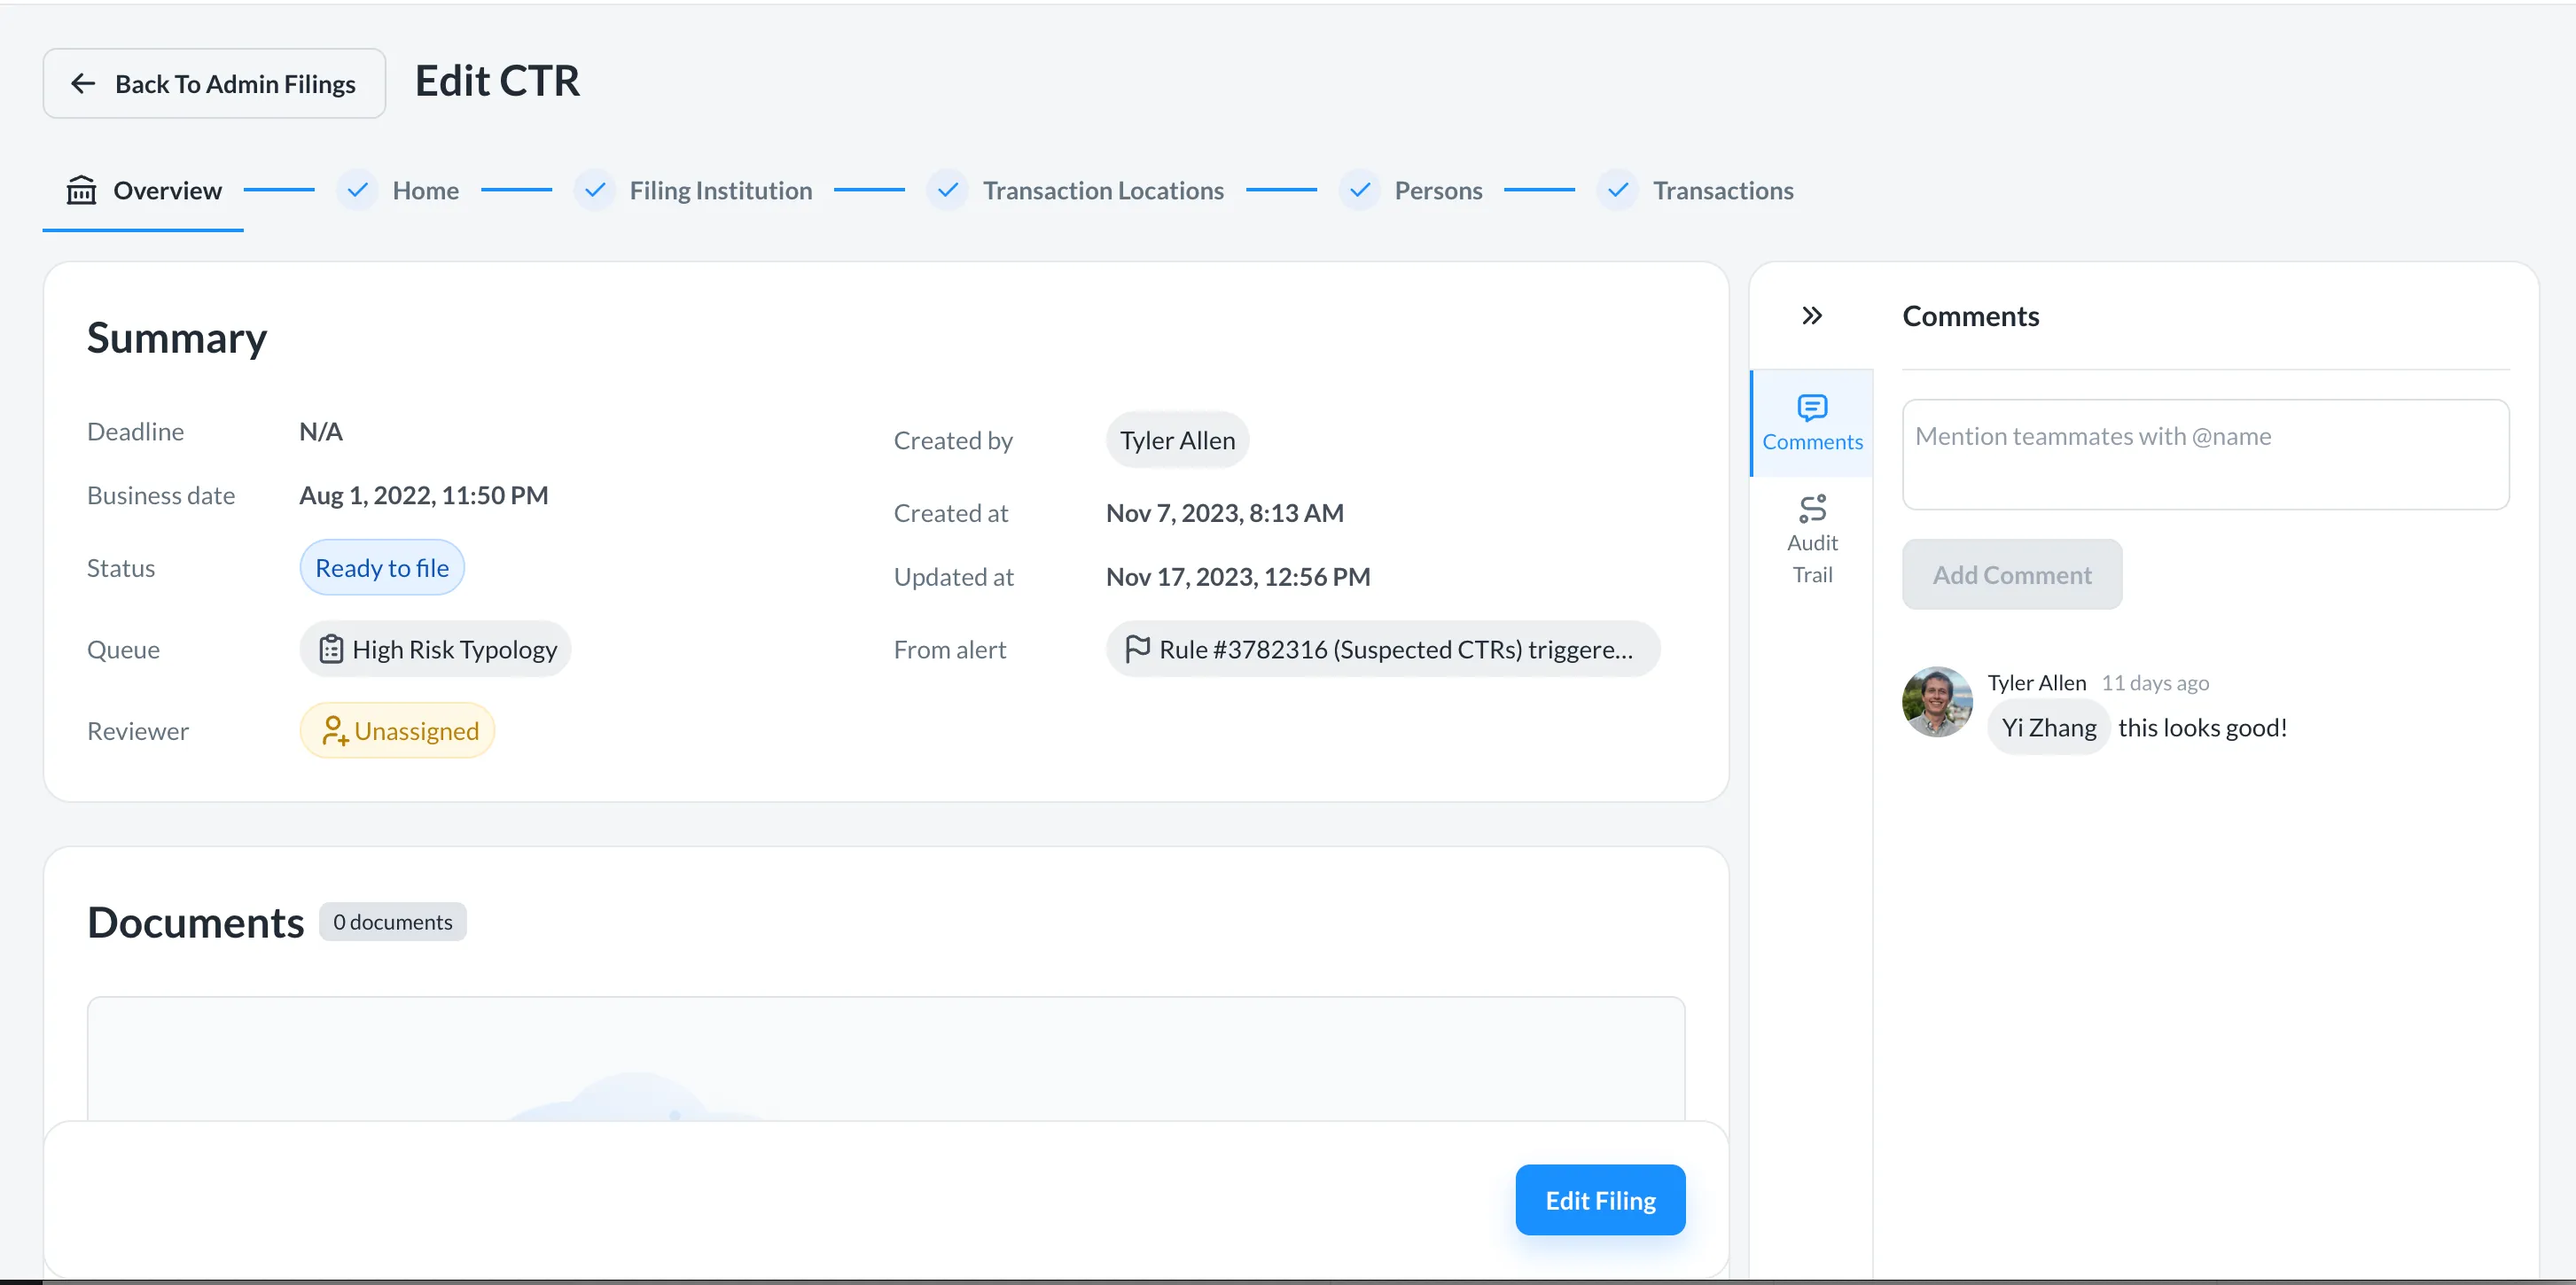
Task: Open the Audit Trail panel icon
Action: coord(1811,509)
